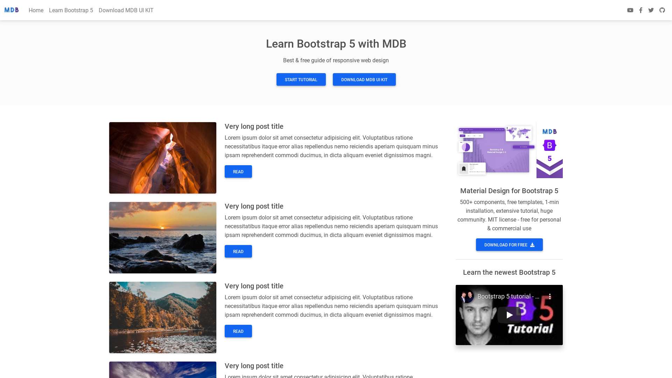
Task: Click the 500+ components description text
Action: pos(509,215)
